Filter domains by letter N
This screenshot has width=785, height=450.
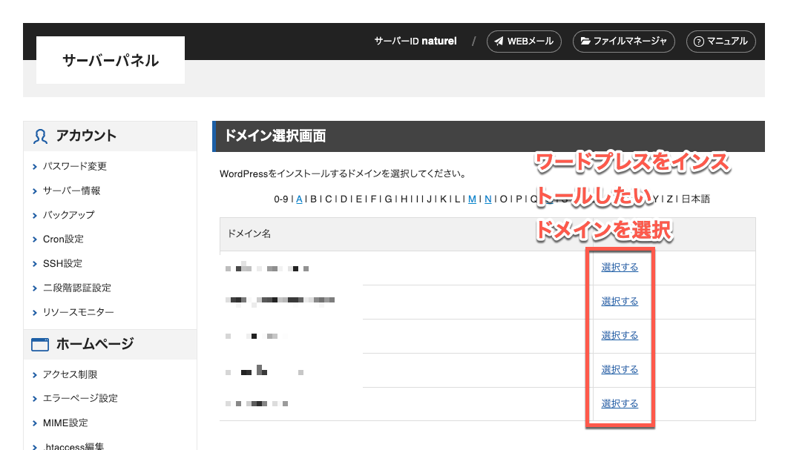click(x=487, y=199)
